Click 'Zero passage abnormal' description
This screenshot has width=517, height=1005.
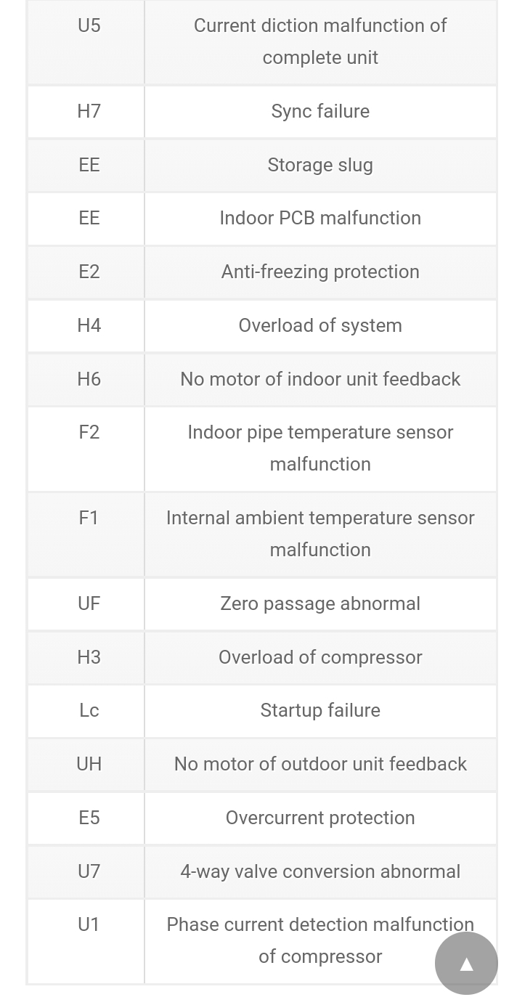tap(320, 603)
